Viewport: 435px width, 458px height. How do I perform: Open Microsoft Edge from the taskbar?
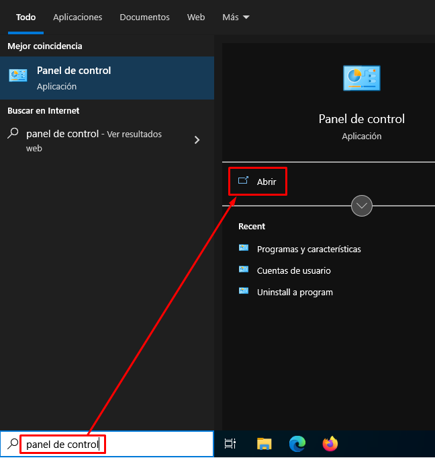pyautogui.click(x=297, y=444)
